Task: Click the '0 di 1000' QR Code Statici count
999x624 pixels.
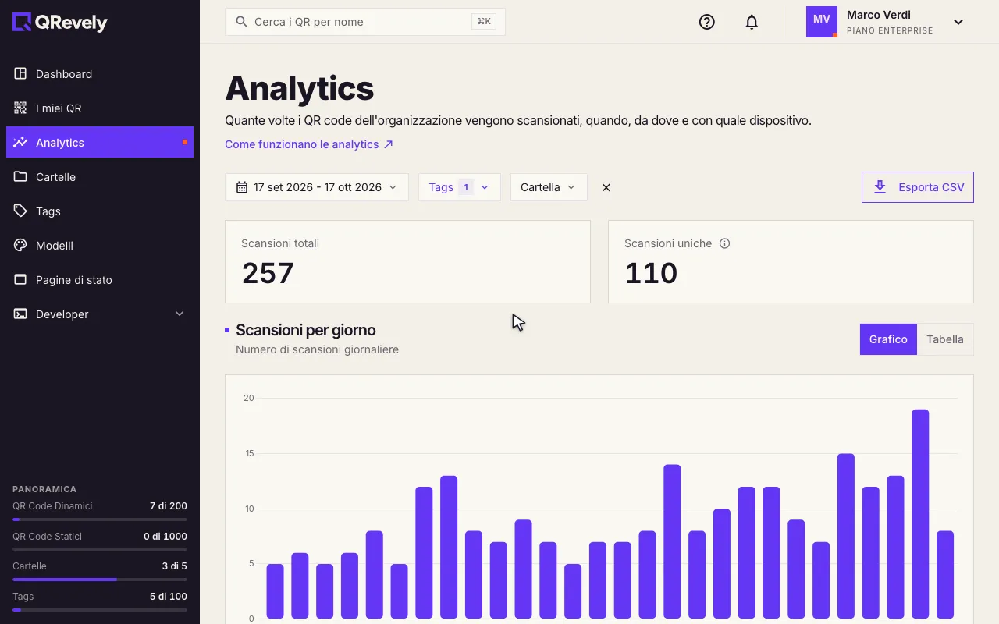Action: (165, 537)
